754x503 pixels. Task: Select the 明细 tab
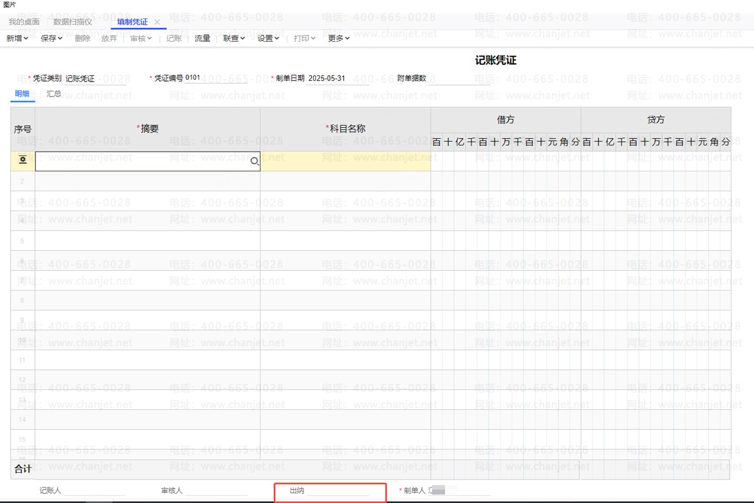point(23,94)
